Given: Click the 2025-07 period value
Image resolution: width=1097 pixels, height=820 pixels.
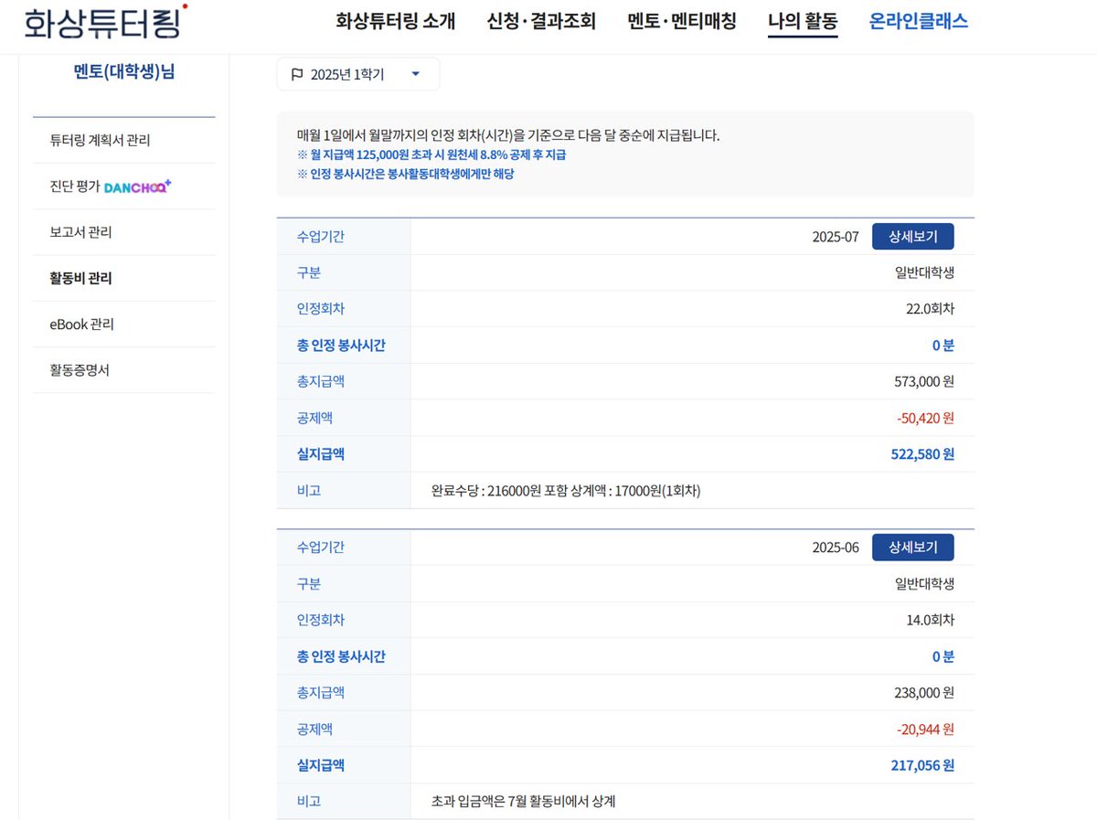Looking at the screenshot, I should 836,237.
